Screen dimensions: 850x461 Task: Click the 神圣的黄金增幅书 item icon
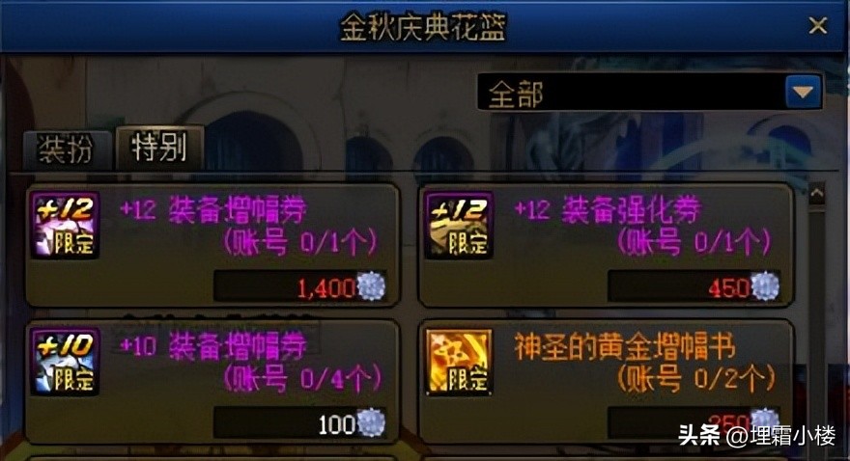459,361
